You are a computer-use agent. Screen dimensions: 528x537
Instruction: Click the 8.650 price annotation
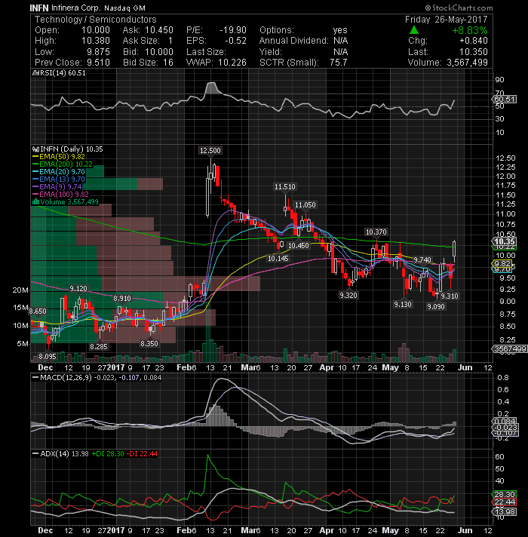tap(38, 311)
